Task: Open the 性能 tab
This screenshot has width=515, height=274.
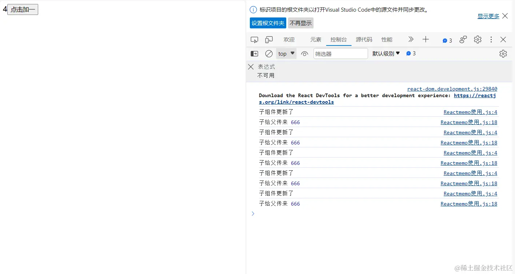Action: click(387, 40)
